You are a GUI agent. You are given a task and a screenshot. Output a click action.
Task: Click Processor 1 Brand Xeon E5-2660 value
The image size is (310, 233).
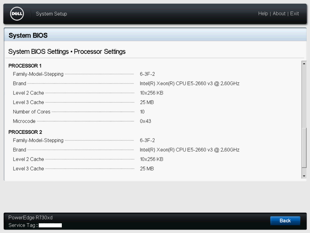point(190,84)
